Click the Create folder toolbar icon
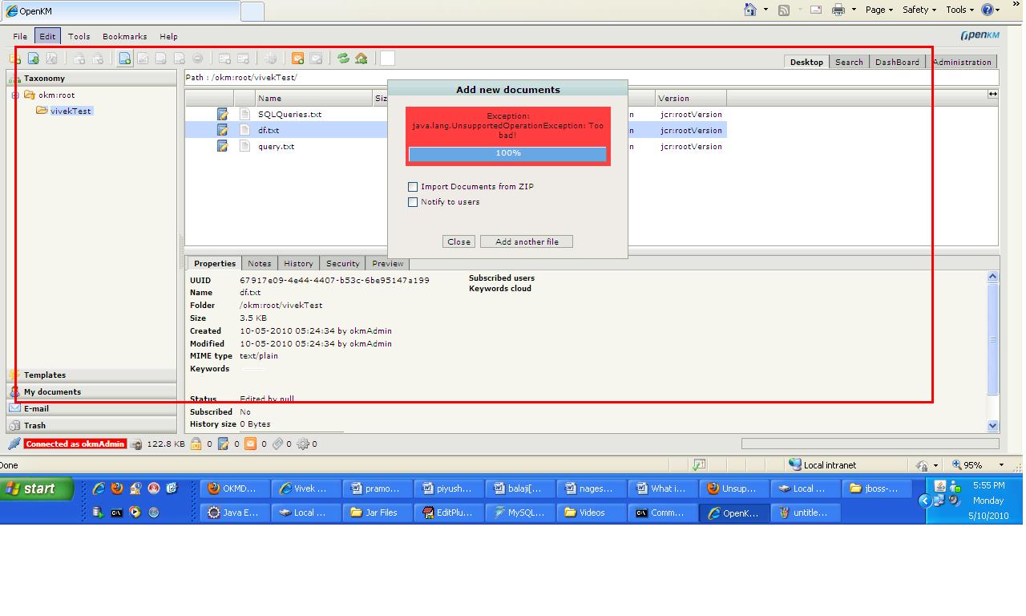1026x616 pixels. coord(15,59)
